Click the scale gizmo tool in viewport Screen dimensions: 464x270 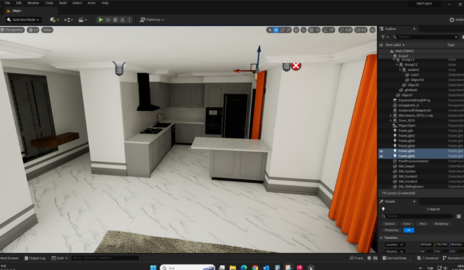click(x=288, y=30)
